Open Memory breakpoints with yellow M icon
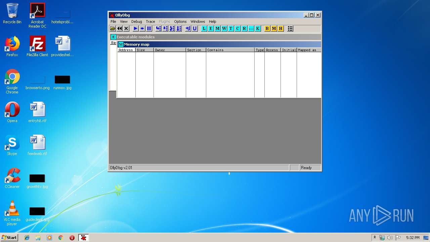The image size is (430, 242). pyautogui.click(x=274, y=29)
